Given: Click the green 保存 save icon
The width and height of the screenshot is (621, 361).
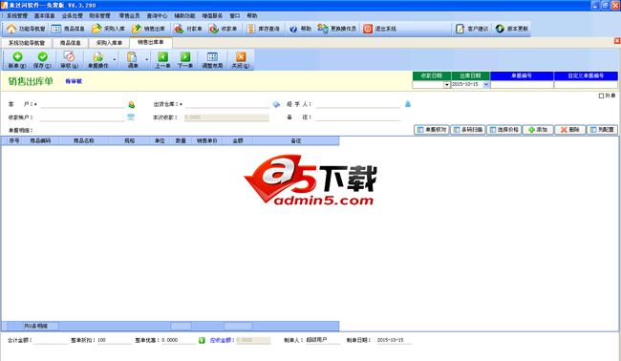Looking at the screenshot, I should tap(42, 56).
